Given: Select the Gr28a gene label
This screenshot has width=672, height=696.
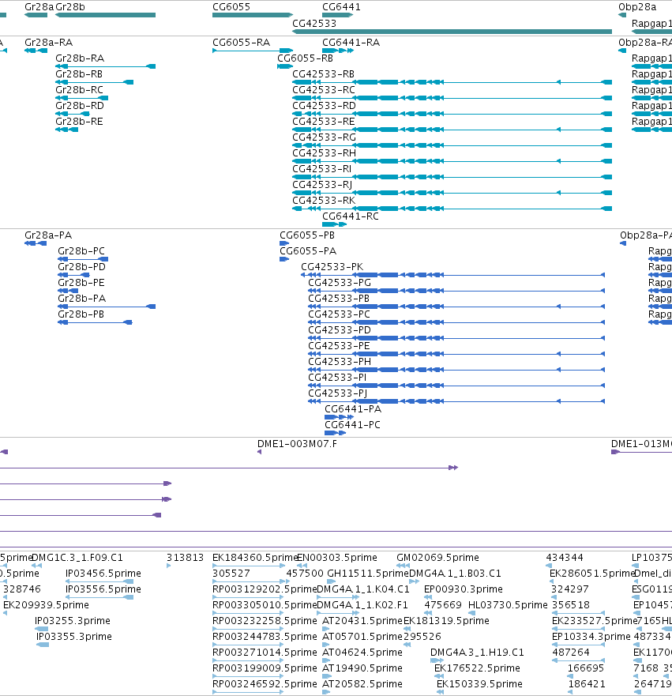Looking at the screenshot, I should click(39, 7).
